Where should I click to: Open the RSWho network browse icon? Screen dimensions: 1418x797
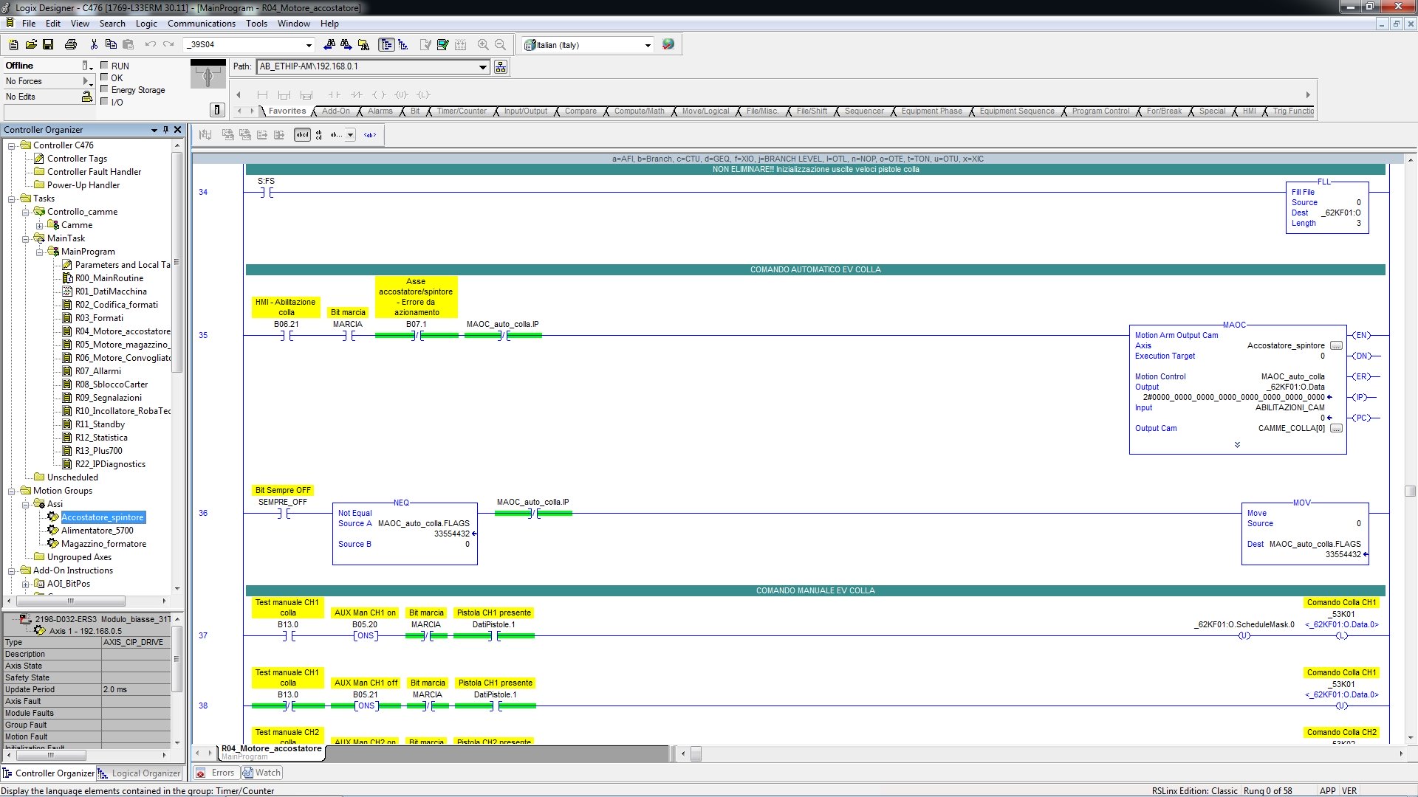(501, 67)
